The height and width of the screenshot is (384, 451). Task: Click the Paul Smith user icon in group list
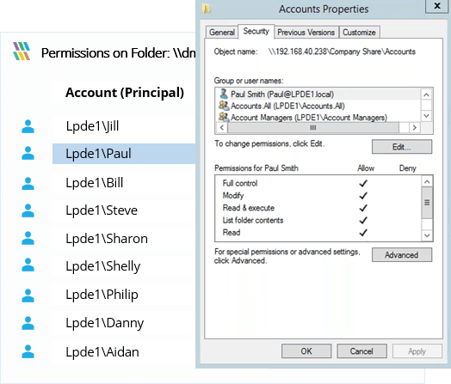tap(224, 94)
